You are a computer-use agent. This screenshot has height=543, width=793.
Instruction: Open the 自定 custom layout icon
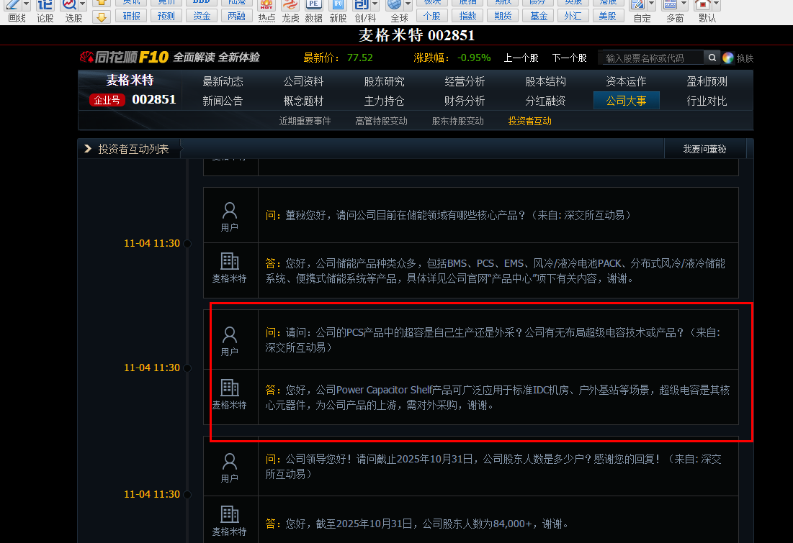(638, 6)
